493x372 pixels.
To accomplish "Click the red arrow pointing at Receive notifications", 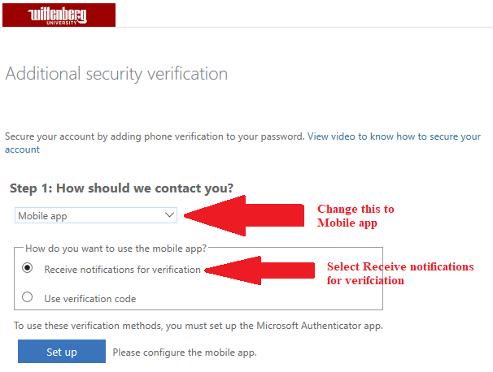I will tap(260, 270).
